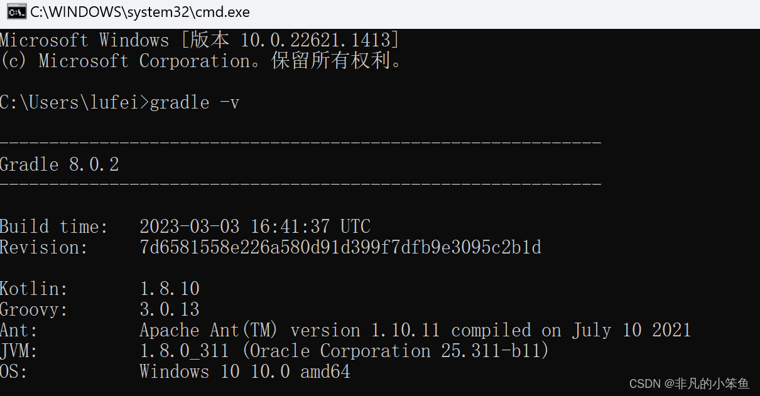The image size is (760, 396).
Task: Click the Kotlin version 1.8.10
Action: pyautogui.click(x=169, y=289)
